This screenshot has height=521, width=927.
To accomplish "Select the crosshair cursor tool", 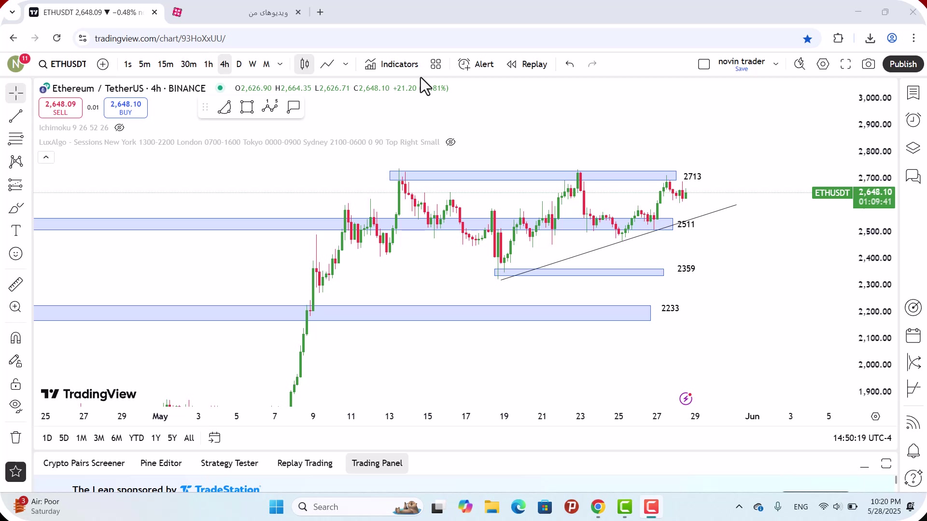I will point(16,93).
